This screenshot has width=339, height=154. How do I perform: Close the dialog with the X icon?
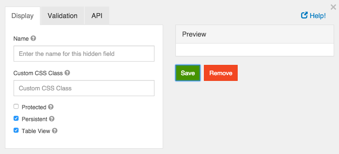pyautogui.click(x=333, y=7)
